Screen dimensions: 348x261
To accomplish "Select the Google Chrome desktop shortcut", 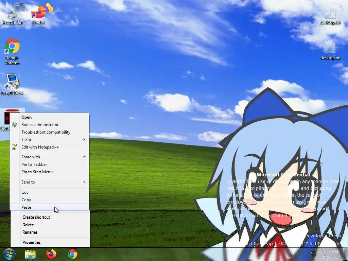I will [12, 52].
